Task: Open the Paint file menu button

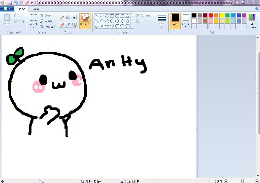Action: click(7, 9)
